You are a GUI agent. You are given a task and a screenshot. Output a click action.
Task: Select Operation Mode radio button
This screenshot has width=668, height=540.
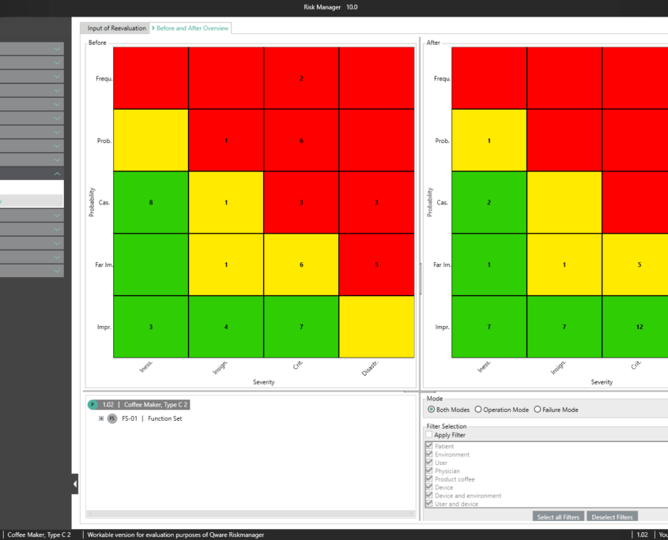pos(477,410)
